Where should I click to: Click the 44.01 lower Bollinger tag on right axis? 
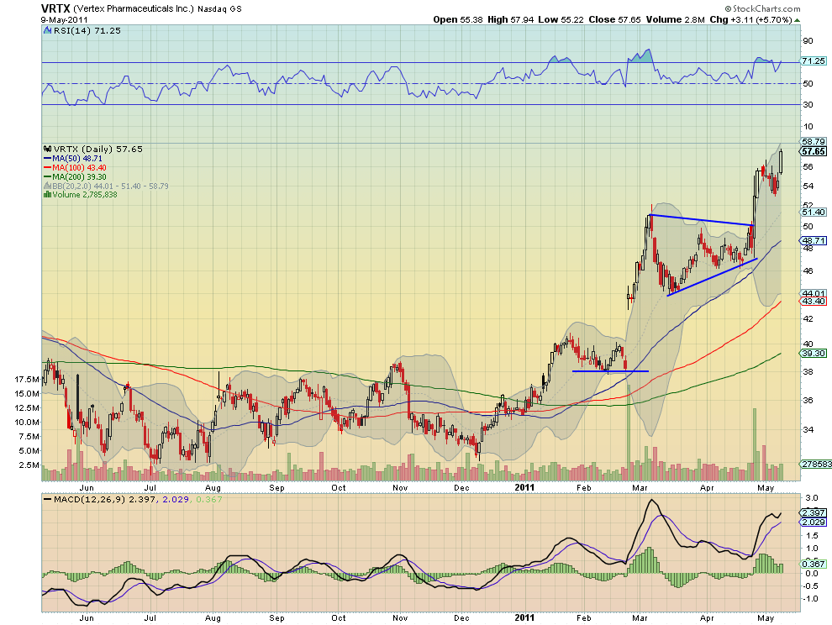(813, 293)
